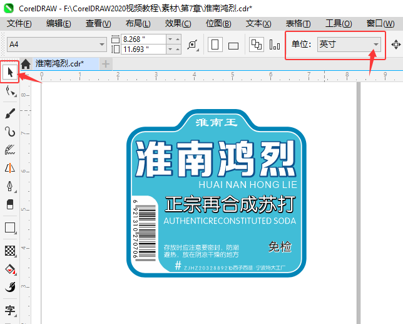Select the Interactive Fill bucket tool

point(10,269)
